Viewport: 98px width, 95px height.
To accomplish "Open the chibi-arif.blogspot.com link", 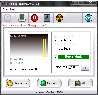I will coord(24,26).
